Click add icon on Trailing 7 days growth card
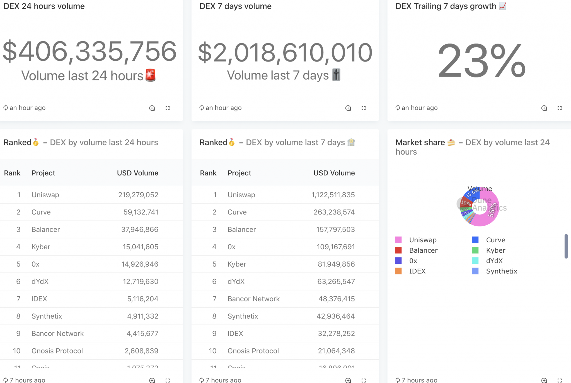This screenshot has width=571, height=383. [x=544, y=108]
